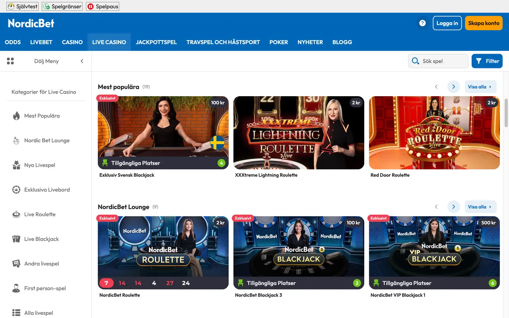This screenshot has width=509, height=318.
Task: Open the Självtest tool button
Action: pyautogui.click(x=22, y=6)
